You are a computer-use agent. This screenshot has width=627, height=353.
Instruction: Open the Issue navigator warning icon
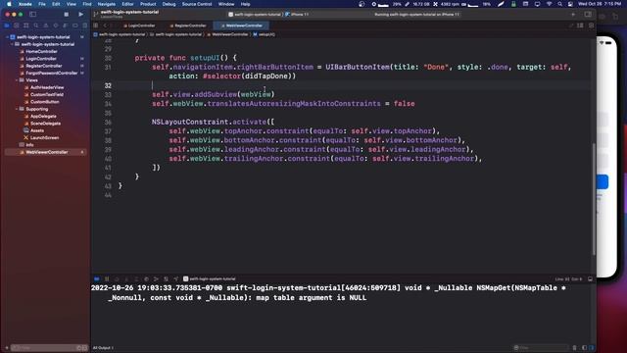(46, 25)
